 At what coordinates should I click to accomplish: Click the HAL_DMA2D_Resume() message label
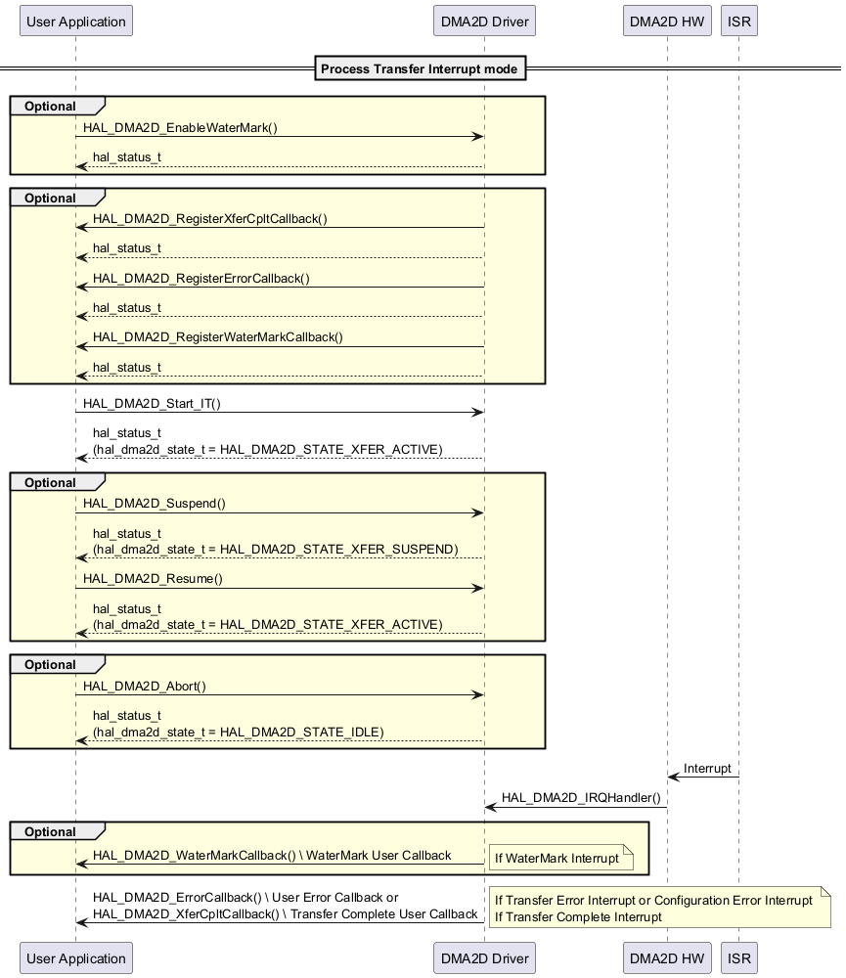(x=153, y=579)
